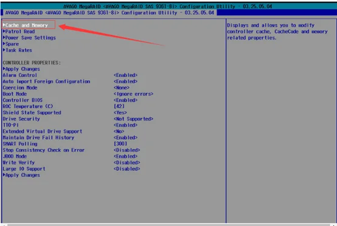Expand the Spare submenu entry
The height and width of the screenshot is (226, 337).
point(11,44)
